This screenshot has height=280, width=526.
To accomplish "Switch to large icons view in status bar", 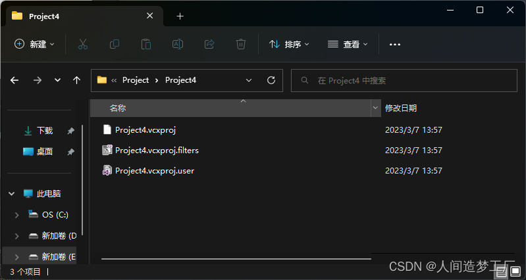I will pos(515,271).
